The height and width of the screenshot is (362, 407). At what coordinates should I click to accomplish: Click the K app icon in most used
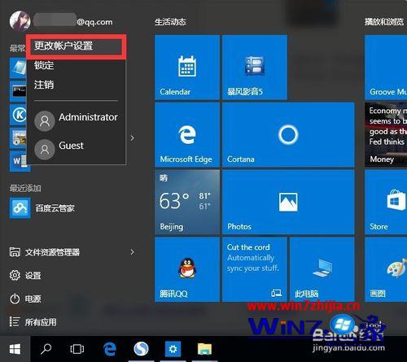pyautogui.click(x=19, y=115)
